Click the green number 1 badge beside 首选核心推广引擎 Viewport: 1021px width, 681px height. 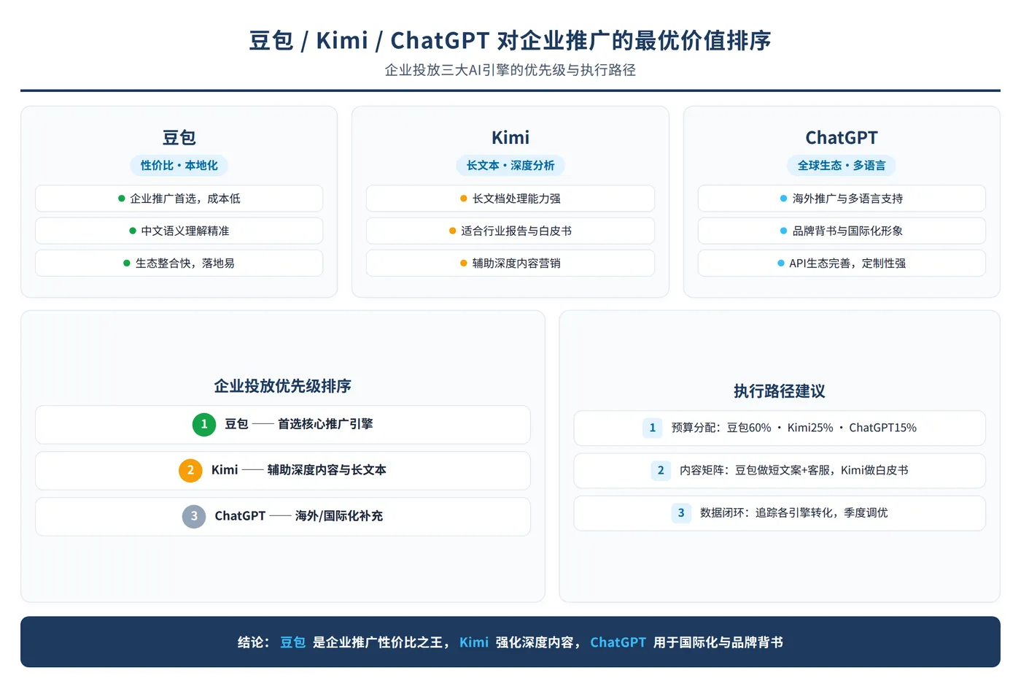pyautogui.click(x=204, y=424)
